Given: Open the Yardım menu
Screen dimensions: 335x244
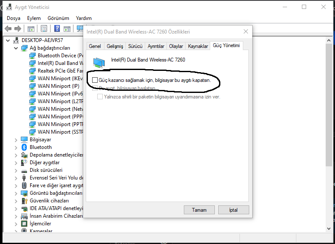Looking at the screenshot, I should coord(84,18).
